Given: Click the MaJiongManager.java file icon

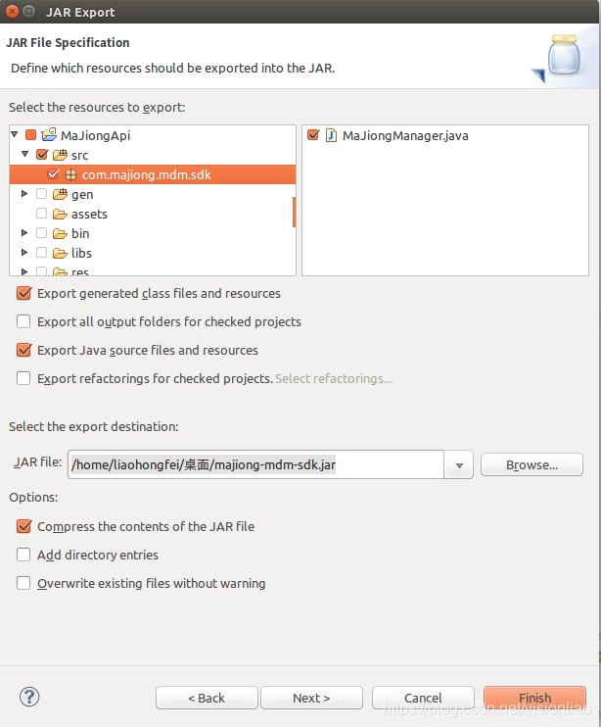Looking at the screenshot, I should [331, 135].
